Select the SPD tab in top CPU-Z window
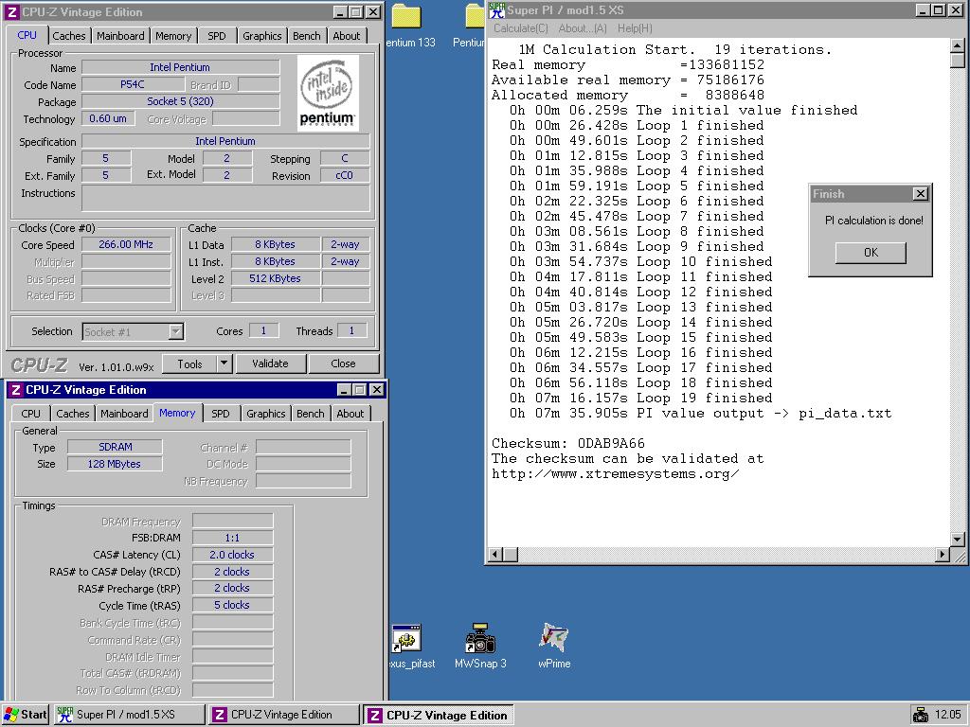Viewport: 970px width, 727px height. [x=217, y=36]
